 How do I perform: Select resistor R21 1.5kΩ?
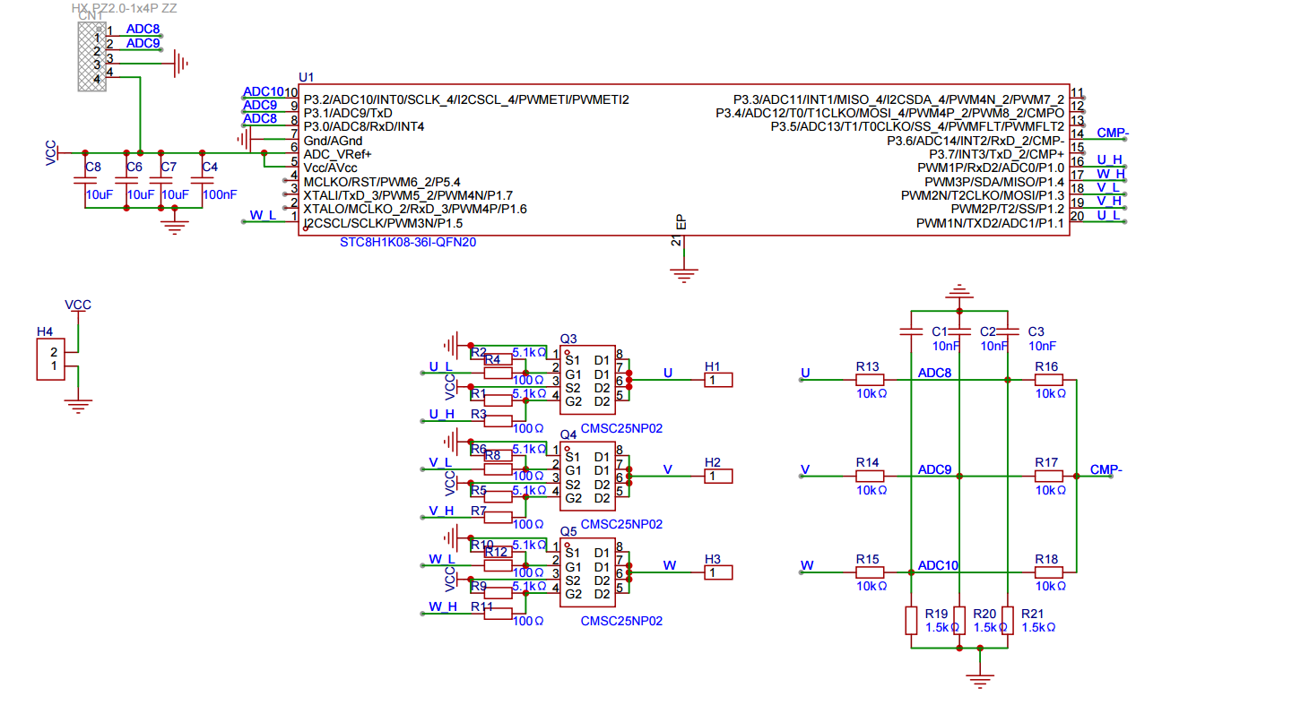(x=1007, y=621)
